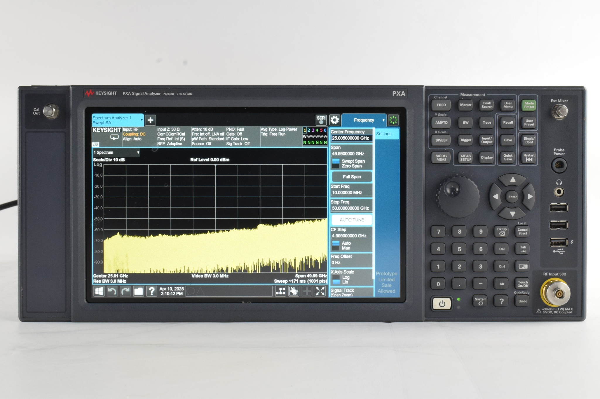This screenshot has height=399, width=600.
Task: Tap the Res BW 3.0 MHz annotation
Action: [110, 281]
